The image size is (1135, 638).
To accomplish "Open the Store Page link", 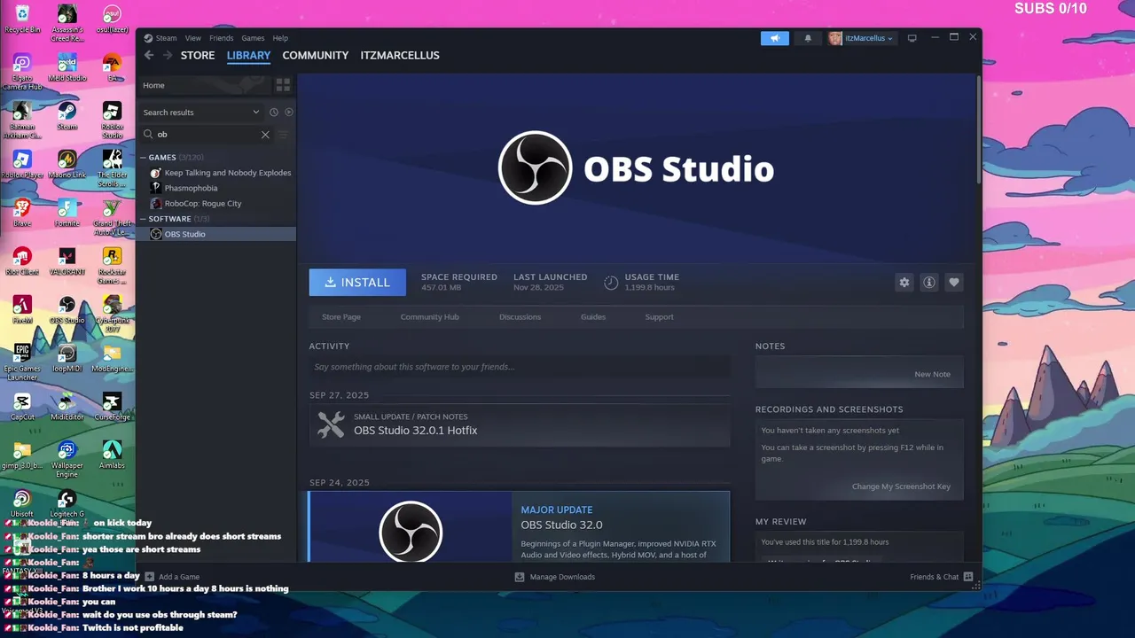I will [x=341, y=317].
